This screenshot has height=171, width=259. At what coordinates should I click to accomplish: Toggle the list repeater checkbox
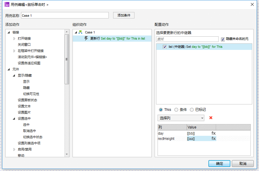tap(165, 47)
